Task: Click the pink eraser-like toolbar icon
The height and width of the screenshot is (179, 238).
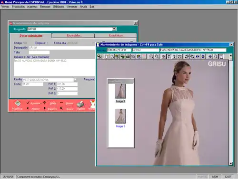Action: click(x=144, y=56)
